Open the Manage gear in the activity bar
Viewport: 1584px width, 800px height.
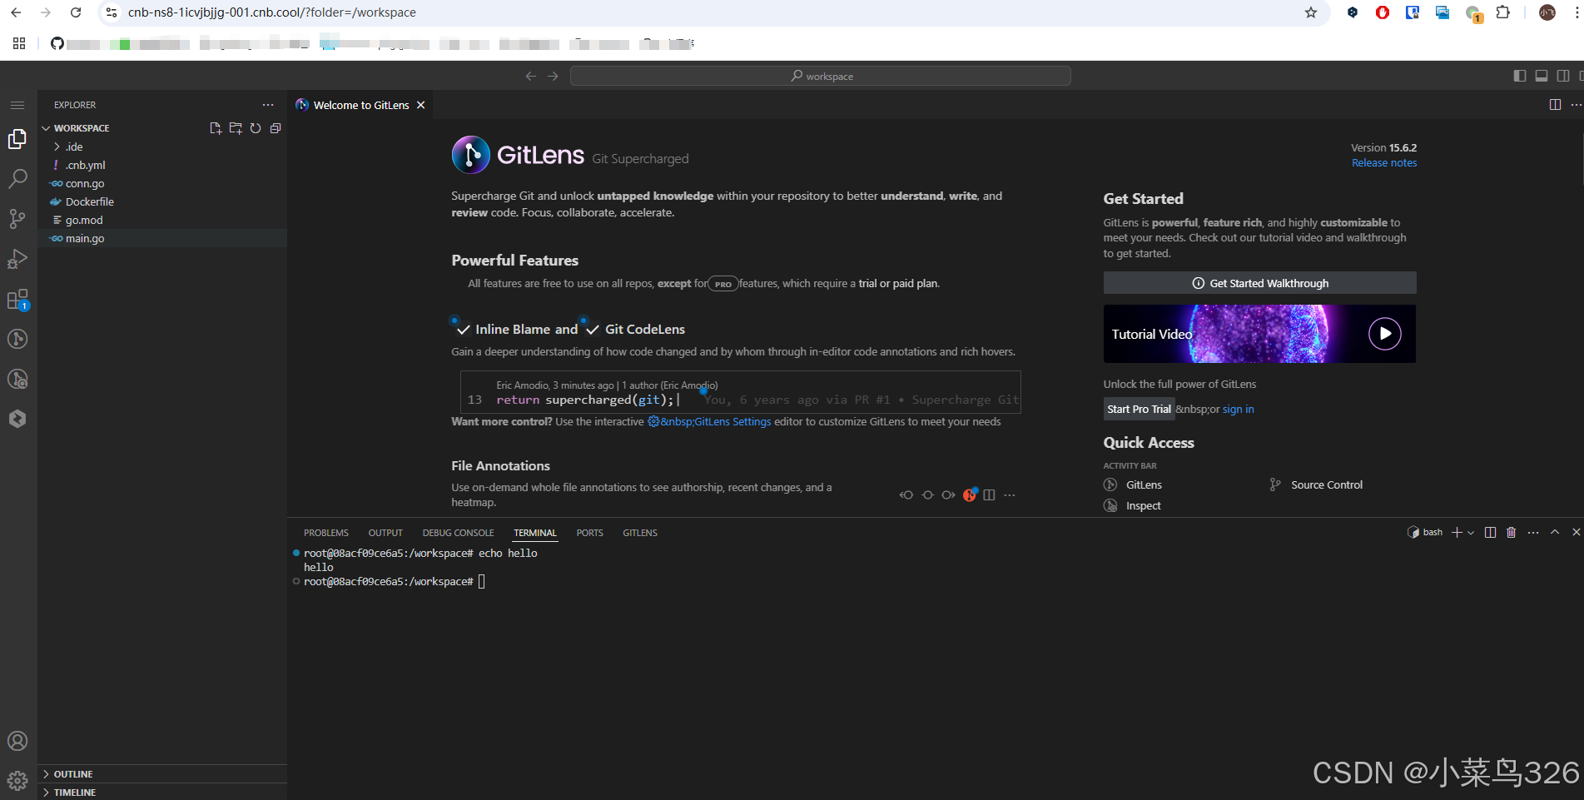coord(17,781)
